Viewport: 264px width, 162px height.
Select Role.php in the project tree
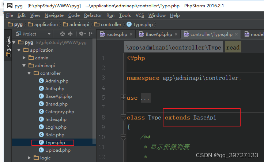tap(55, 135)
